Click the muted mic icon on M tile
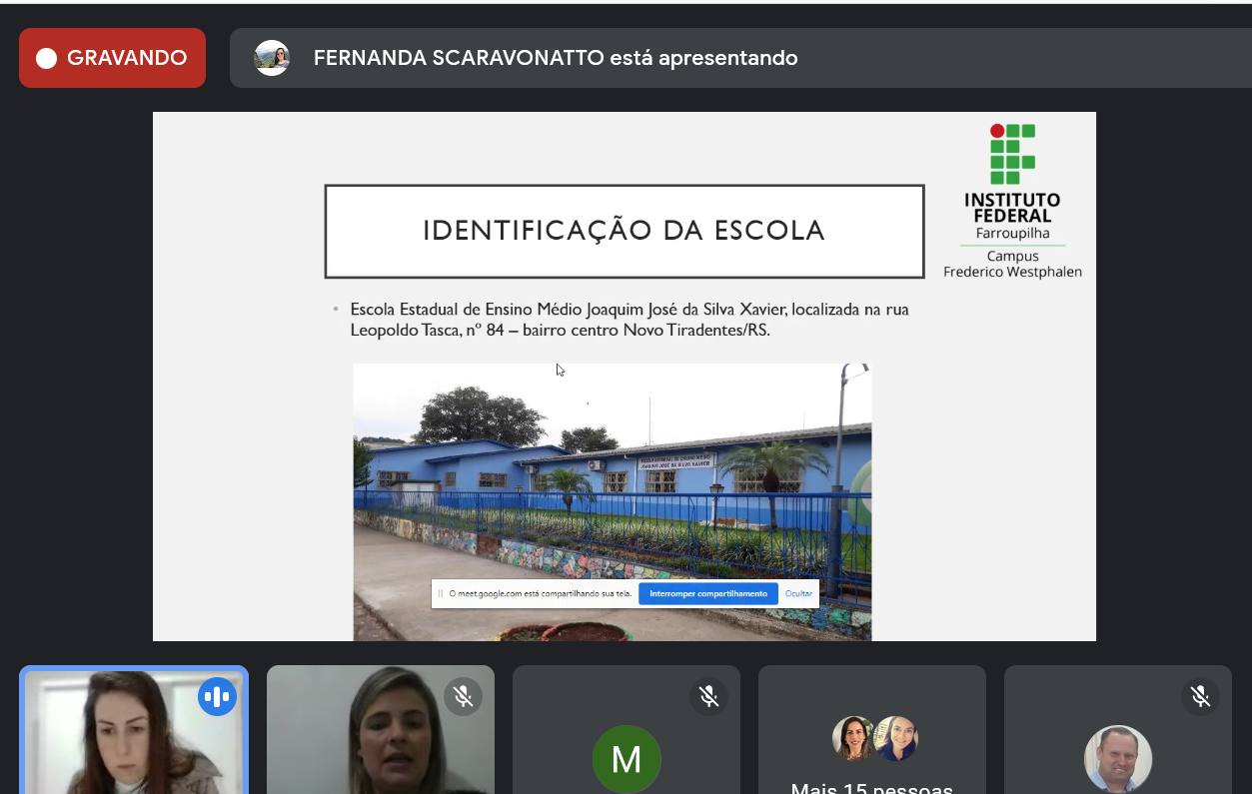This screenshot has height=794, width=1252. pyautogui.click(x=708, y=696)
